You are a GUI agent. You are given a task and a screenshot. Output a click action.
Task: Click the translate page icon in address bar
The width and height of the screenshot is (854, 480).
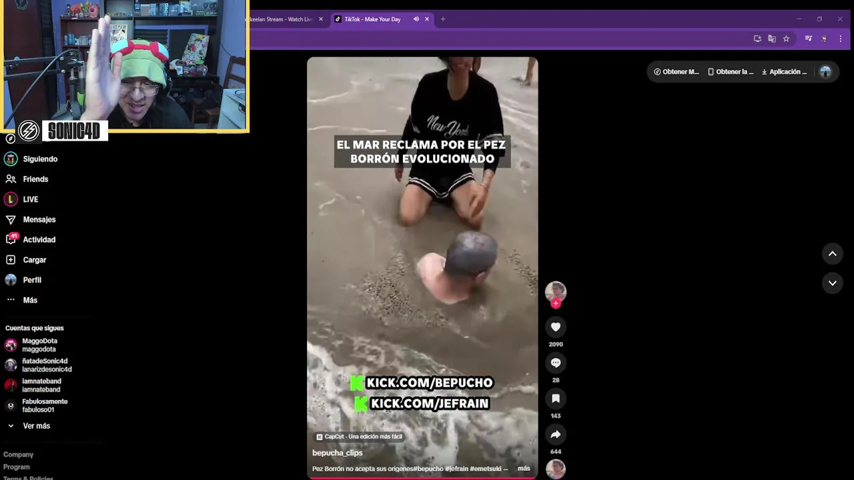point(772,39)
